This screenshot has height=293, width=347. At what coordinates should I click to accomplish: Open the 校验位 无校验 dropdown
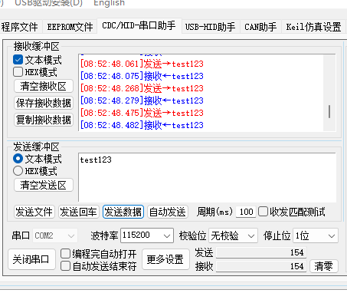[233, 235]
